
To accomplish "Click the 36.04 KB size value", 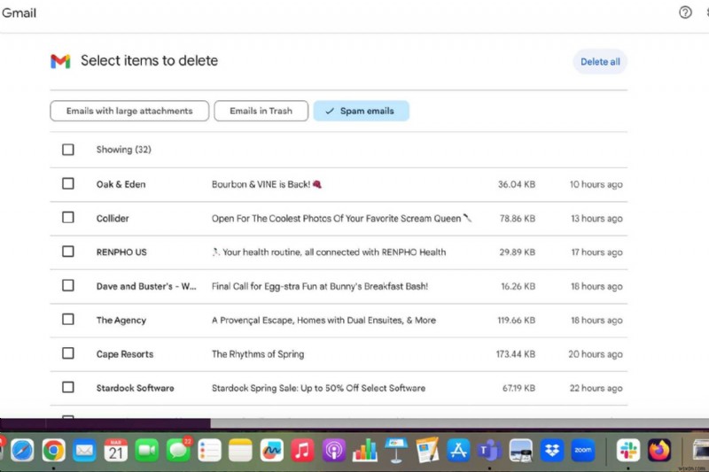I will (x=517, y=184).
